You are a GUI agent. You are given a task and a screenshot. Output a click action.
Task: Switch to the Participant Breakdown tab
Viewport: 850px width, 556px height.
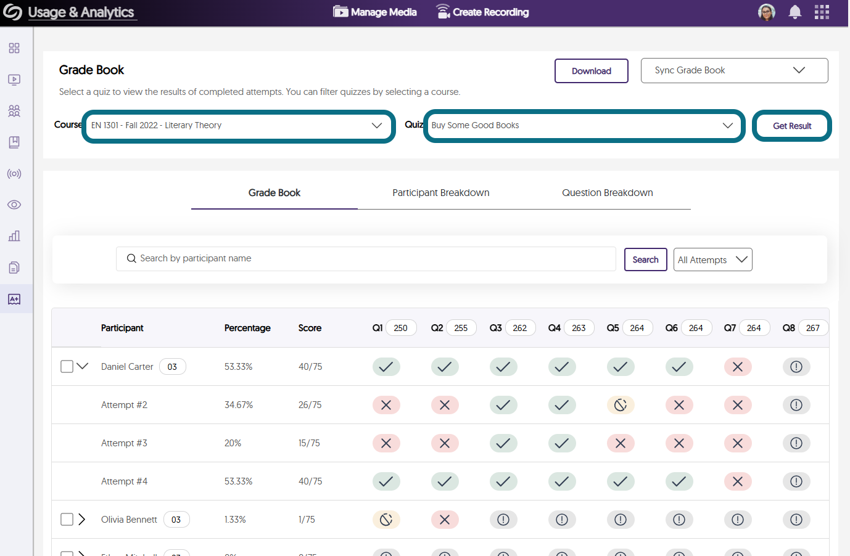point(440,193)
